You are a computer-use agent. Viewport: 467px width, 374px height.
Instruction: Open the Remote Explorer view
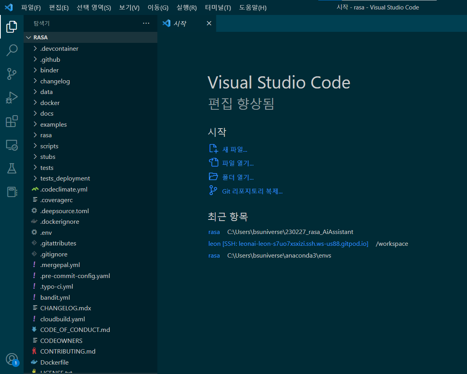12,145
